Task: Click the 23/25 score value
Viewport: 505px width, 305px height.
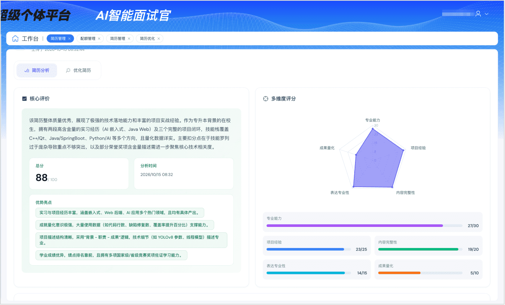Action: click(x=361, y=250)
